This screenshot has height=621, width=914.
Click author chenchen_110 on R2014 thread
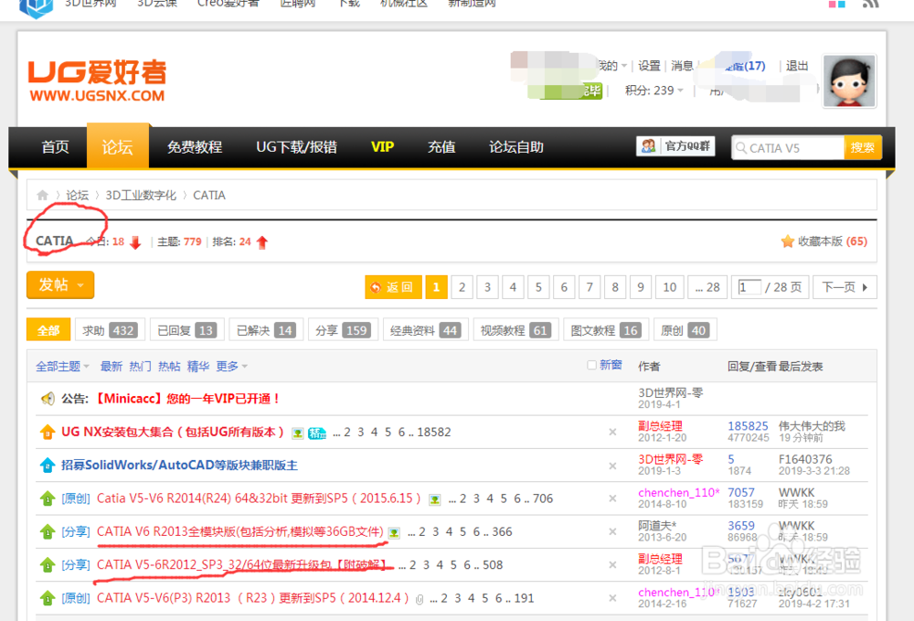click(x=679, y=493)
